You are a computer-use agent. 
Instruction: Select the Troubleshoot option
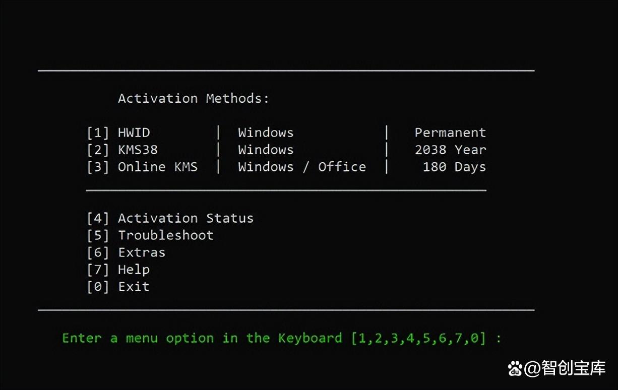[x=165, y=236]
